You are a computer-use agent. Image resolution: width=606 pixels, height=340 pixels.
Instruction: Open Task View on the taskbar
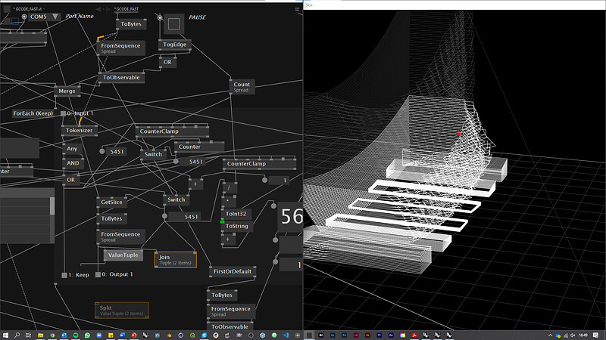click(28, 335)
